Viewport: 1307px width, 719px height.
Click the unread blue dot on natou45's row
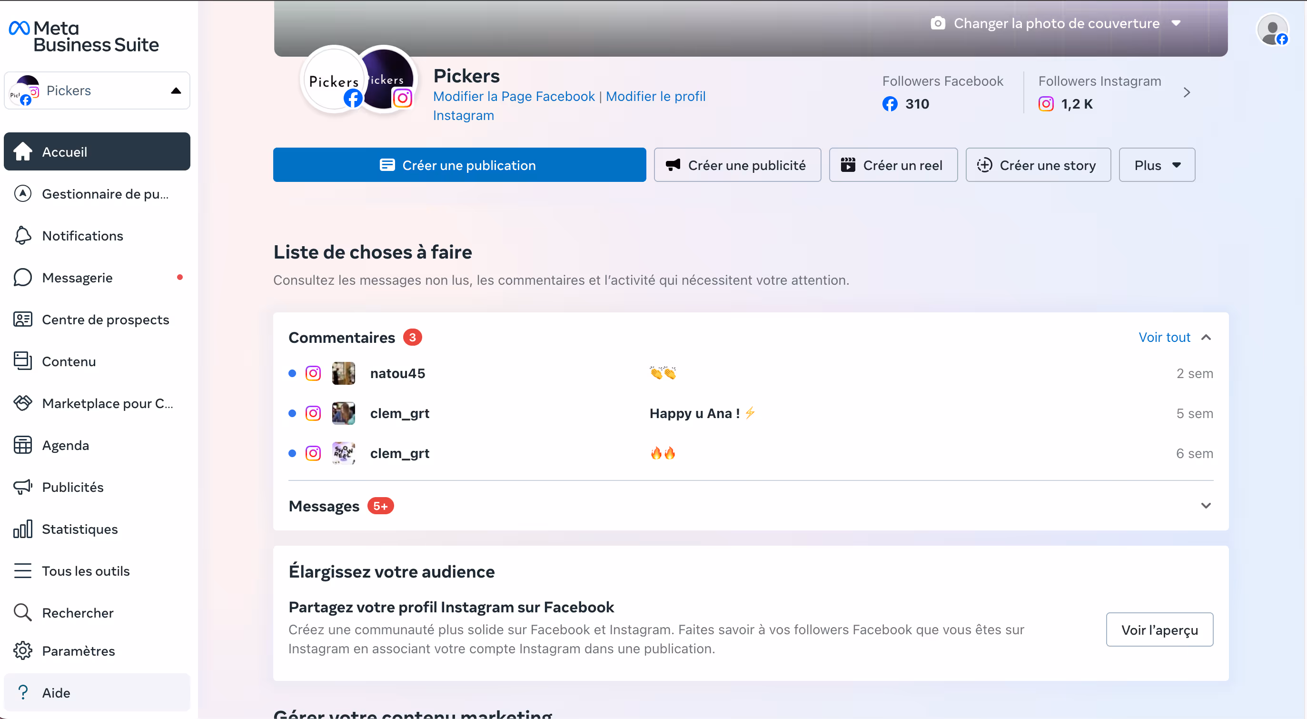(x=292, y=373)
